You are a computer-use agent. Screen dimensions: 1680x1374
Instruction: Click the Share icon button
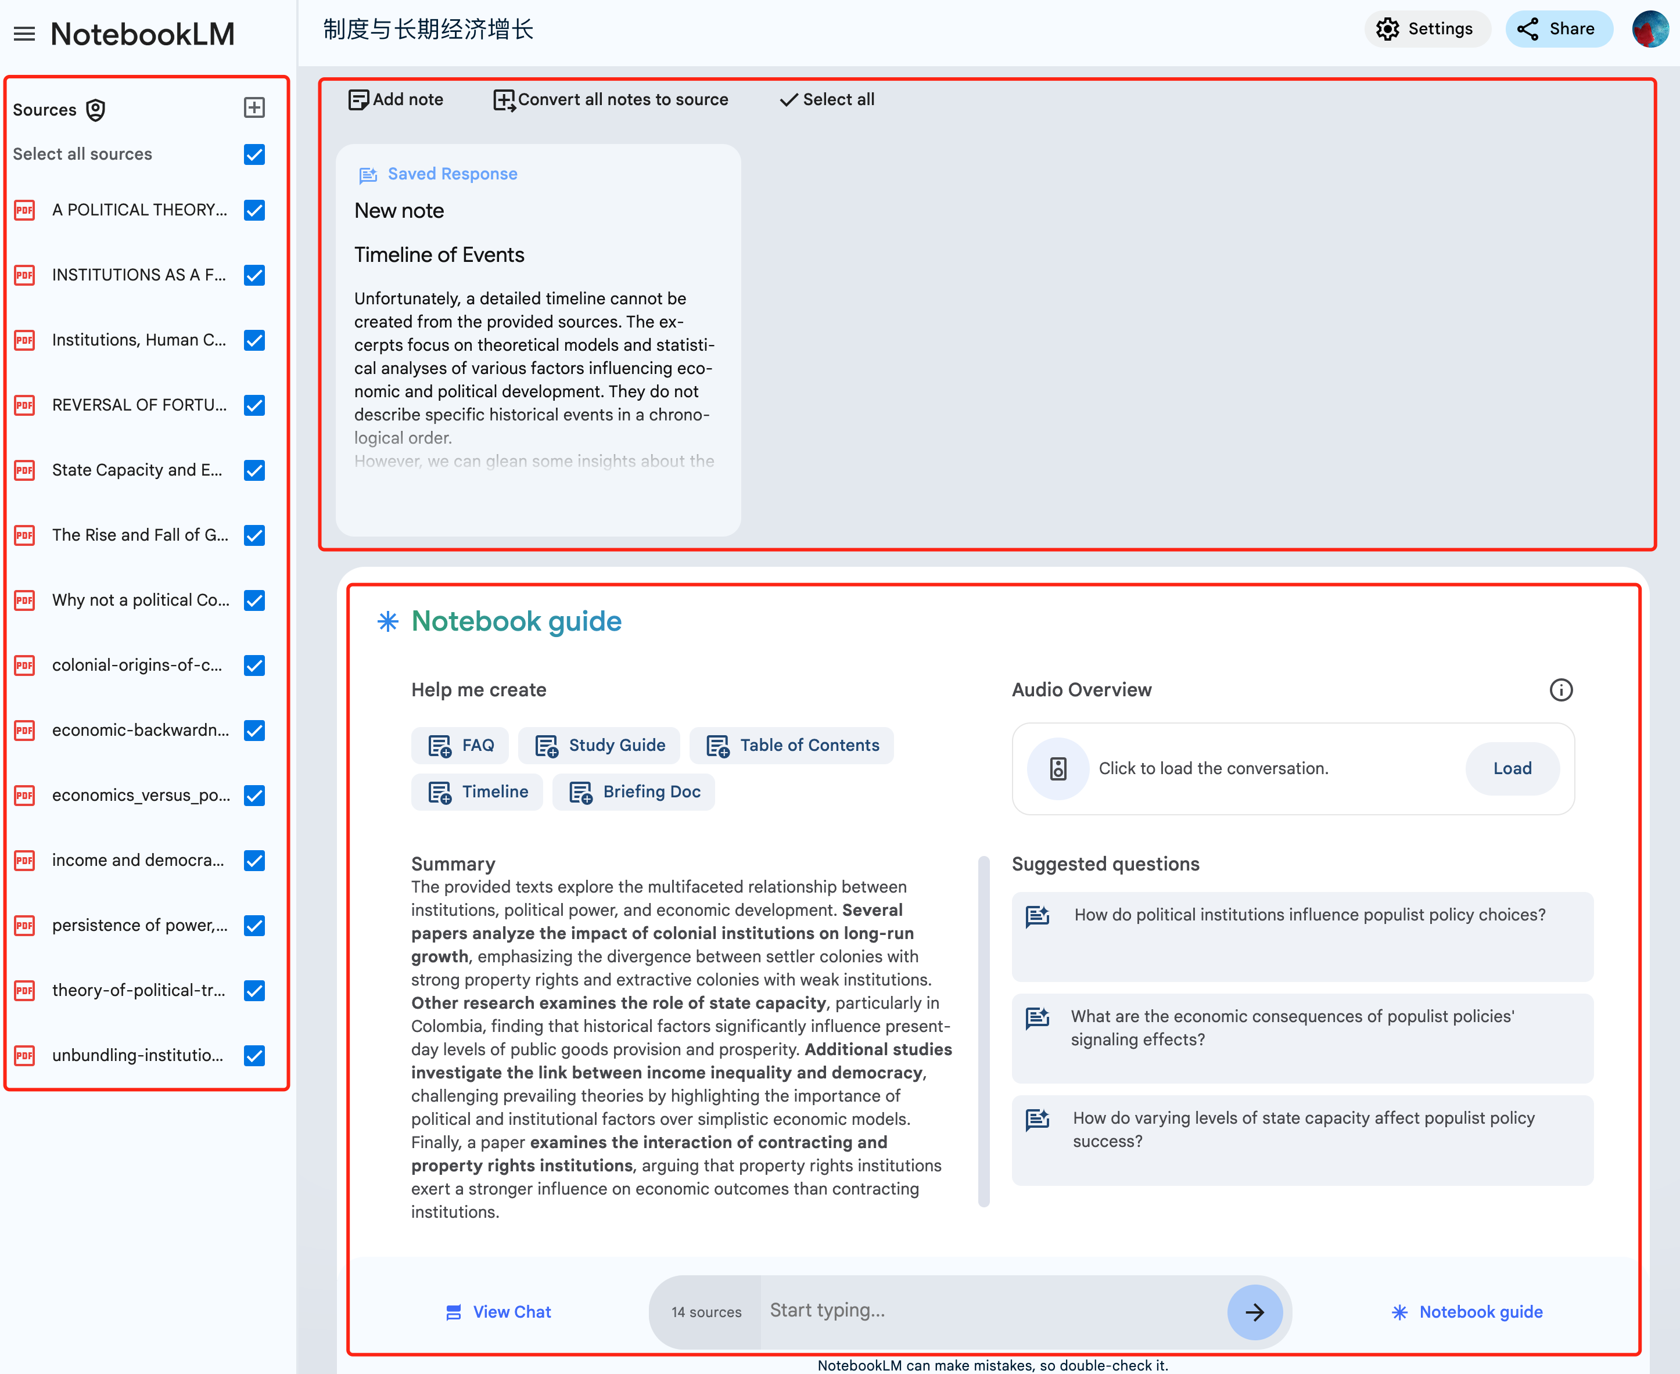click(x=1558, y=29)
